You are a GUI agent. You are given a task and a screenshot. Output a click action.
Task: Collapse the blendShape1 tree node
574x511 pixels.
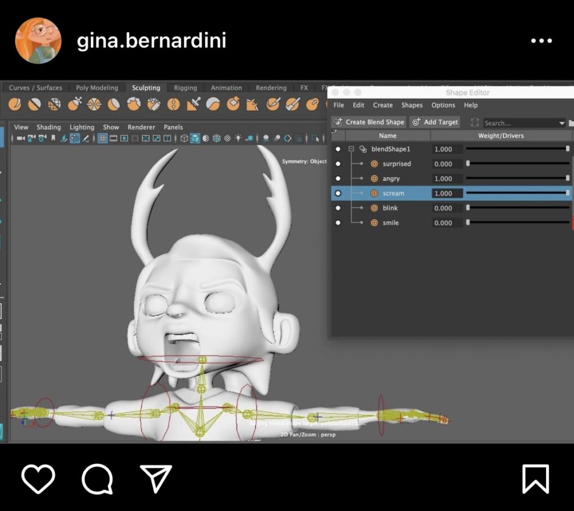[x=351, y=150]
